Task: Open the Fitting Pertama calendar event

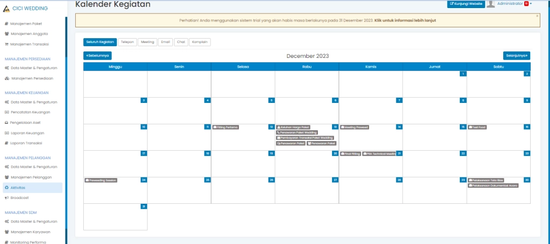Action: [226, 127]
